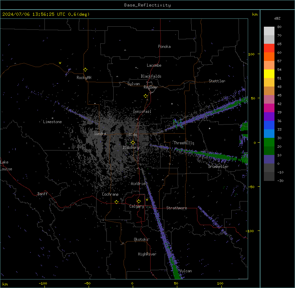
Task: Select the Strathmore label
Action: click(x=177, y=208)
